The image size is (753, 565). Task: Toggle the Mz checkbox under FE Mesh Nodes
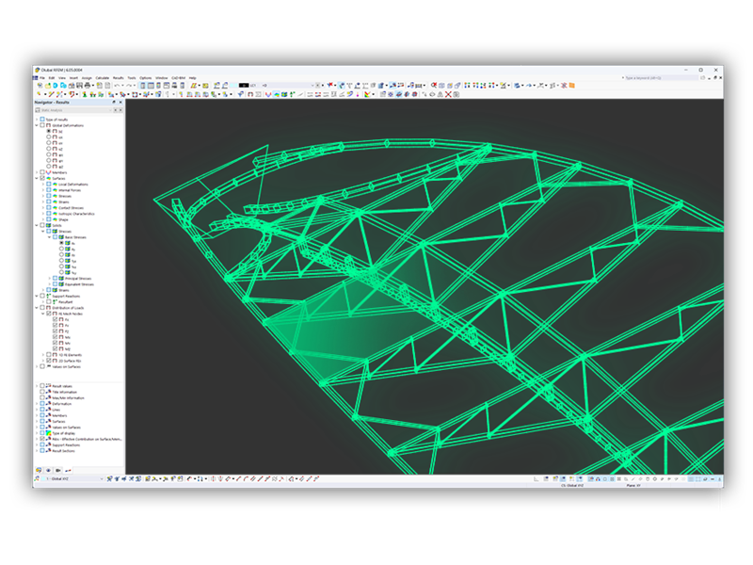[55, 348]
